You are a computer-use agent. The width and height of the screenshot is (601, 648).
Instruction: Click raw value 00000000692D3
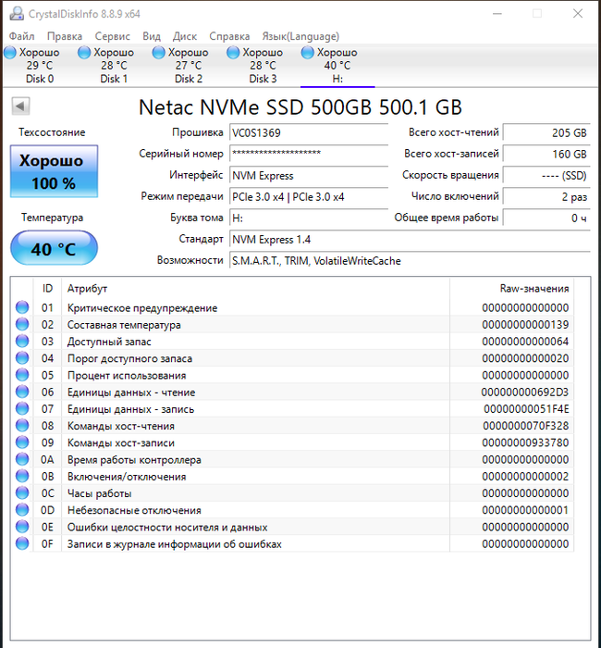pyautogui.click(x=524, y=393)
